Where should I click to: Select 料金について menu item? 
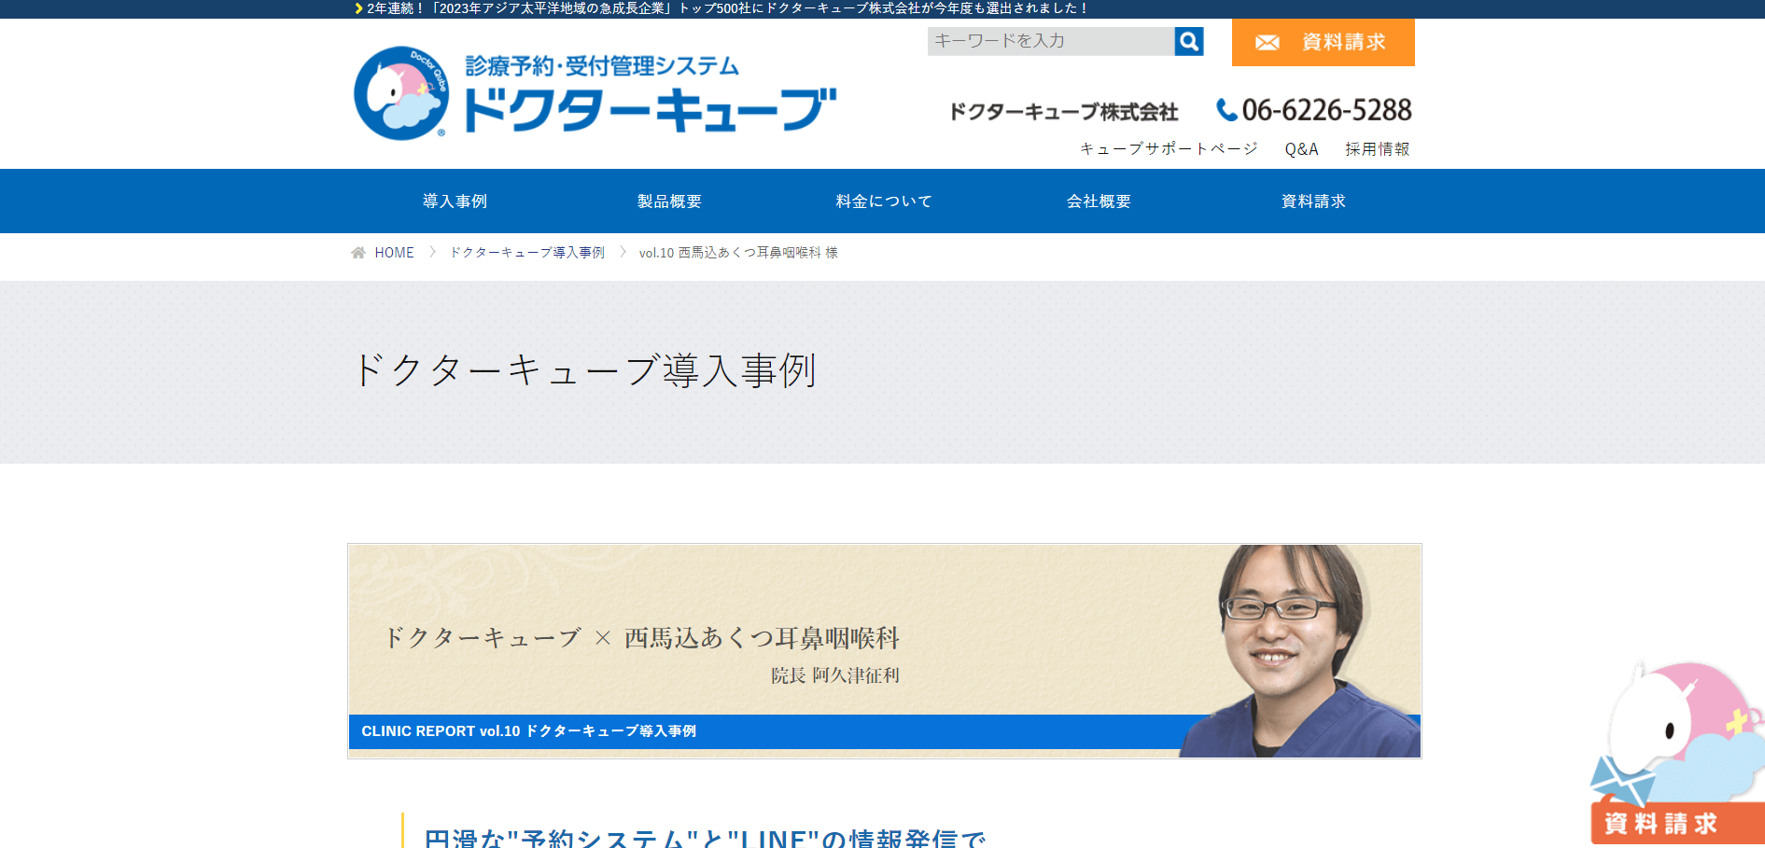click(x=884, y=202)
